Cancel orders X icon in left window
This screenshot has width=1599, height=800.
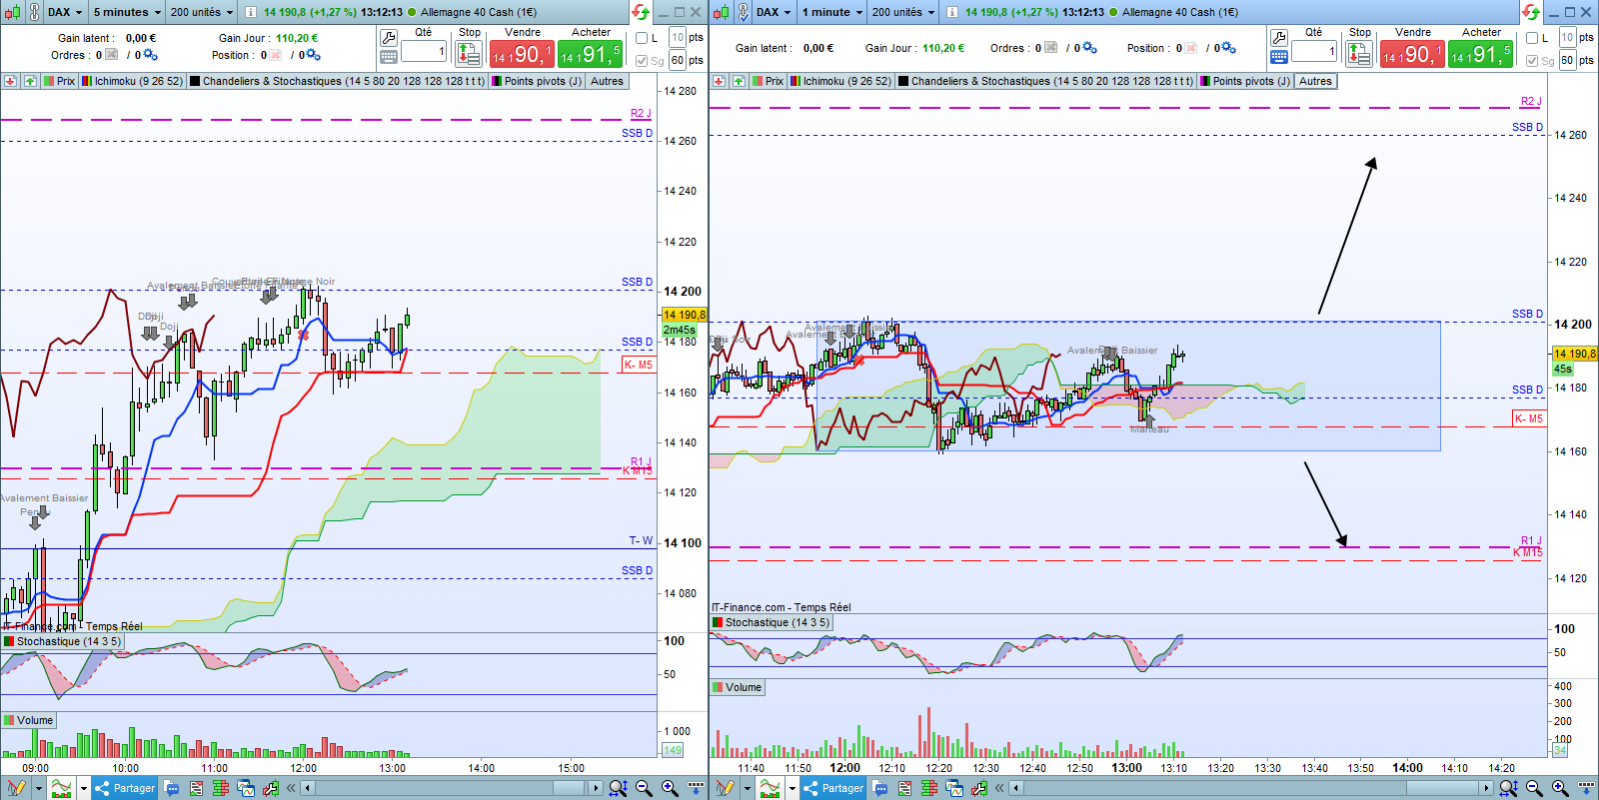click(x=111, y=55)
